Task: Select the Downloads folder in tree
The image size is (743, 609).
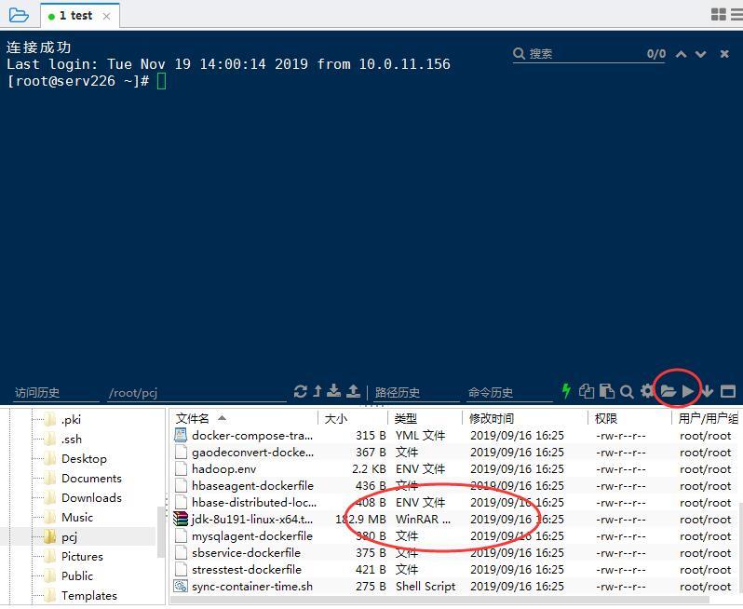Action: click(91, 497)
